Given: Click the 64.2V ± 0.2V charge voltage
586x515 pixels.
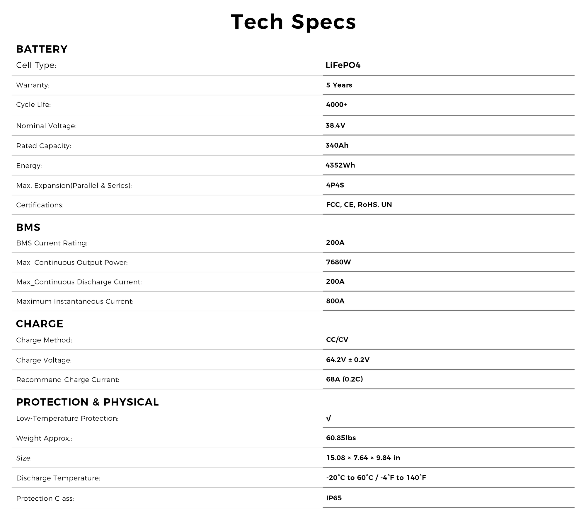Looking at the screenshot, I should coord(348,360).
